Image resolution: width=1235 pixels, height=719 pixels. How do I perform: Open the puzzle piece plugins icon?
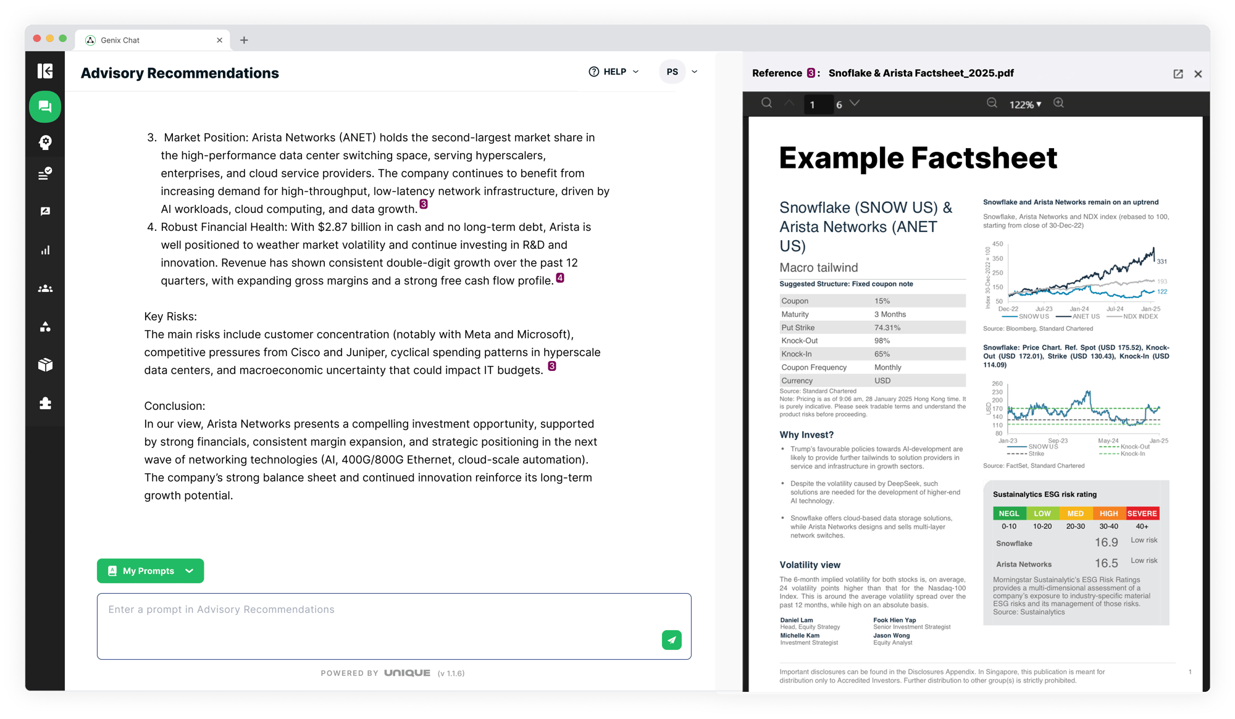click(x=45, y=403)
